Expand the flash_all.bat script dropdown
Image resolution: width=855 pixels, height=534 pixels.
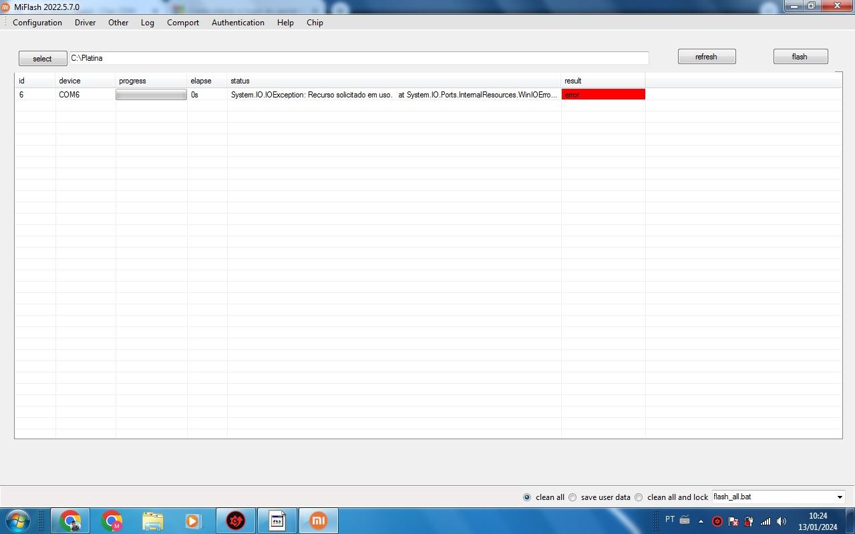point(840,497)
